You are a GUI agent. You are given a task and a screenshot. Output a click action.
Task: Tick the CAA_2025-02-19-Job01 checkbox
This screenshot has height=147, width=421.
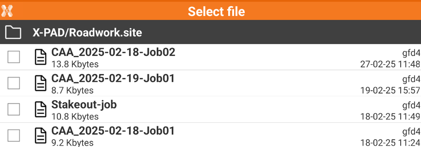14,83
